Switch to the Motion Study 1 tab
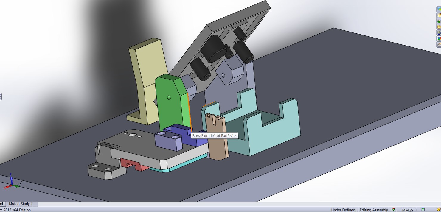Screen dimensions: 441x212 click(x=21, y=204)
